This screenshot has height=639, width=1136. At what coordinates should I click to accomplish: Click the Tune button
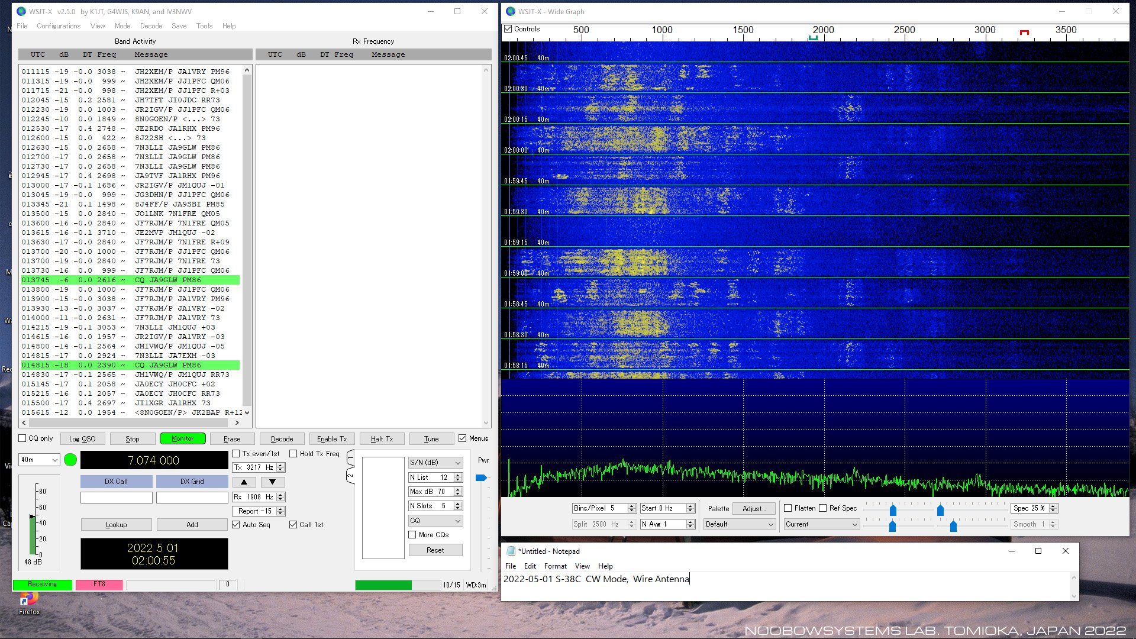click(x=431, y=438)
